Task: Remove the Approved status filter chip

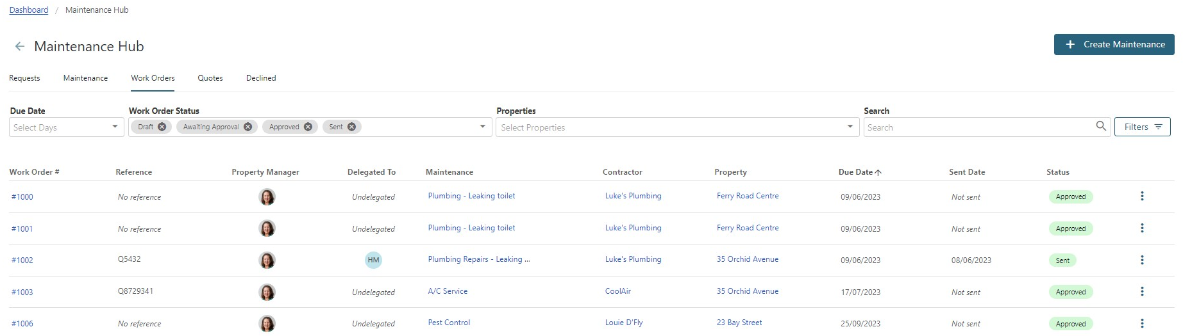Action: (308, 127)
